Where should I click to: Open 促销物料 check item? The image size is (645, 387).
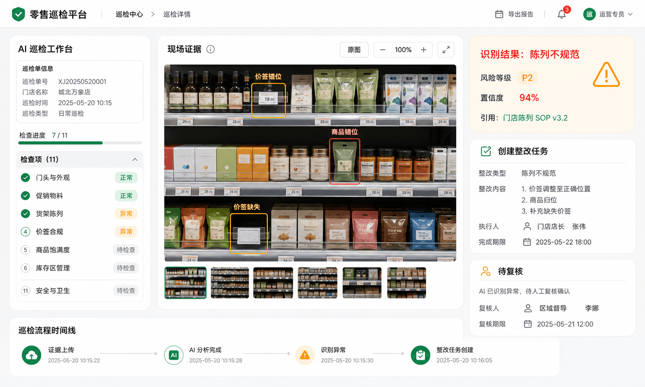tap(79, 195)
